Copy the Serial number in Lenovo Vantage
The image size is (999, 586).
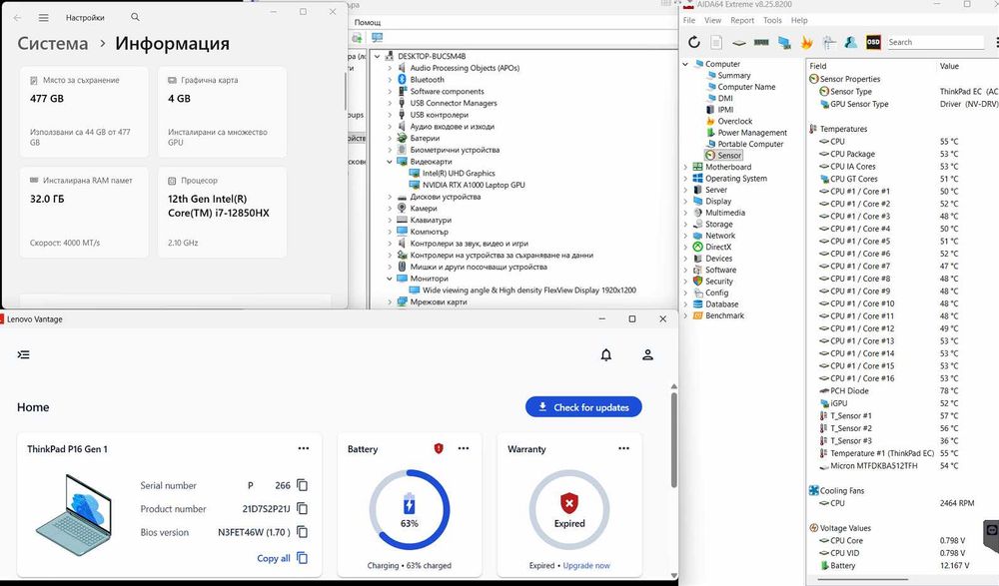tap(303, 485)
